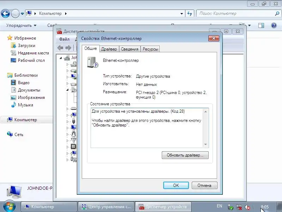Image resolution: width=282 pixels, height=212 pixels.
Task: Open Рабочий стол in the sidebar
Action: (x=31, y=60)
